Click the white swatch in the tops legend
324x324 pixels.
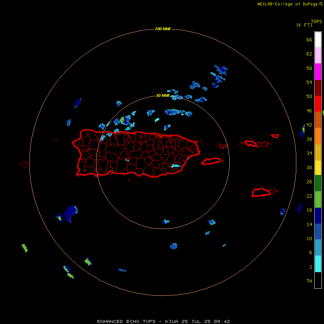318,40
